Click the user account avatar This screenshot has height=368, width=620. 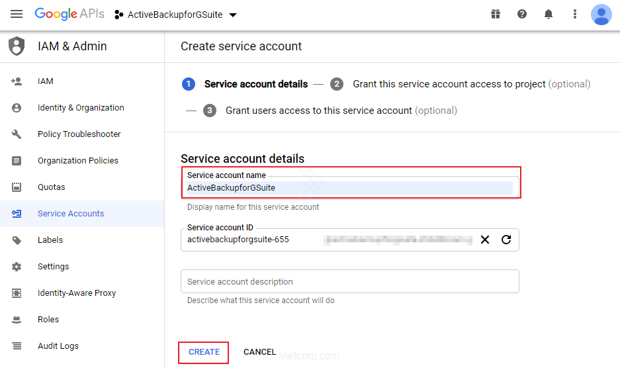(x=601, y=14)
